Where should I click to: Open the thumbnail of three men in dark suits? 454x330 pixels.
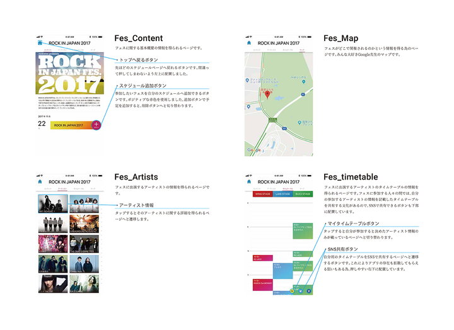tap(53, 264)
